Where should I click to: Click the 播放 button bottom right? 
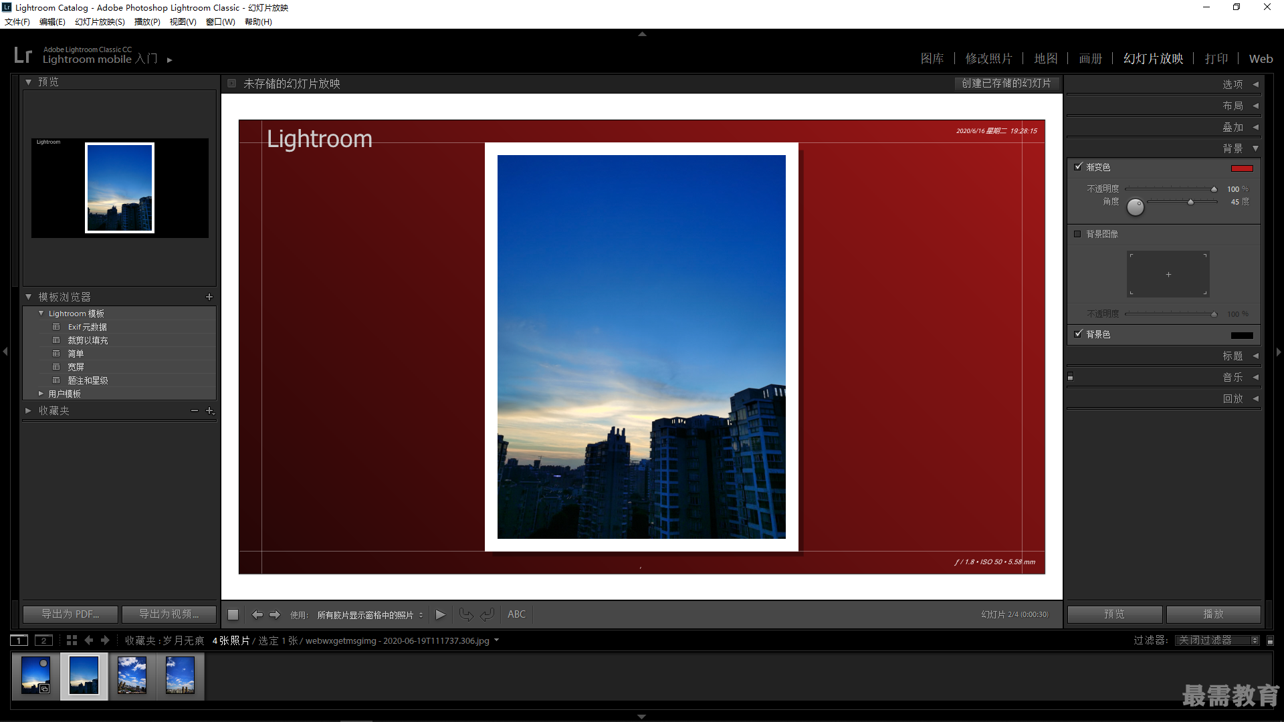point(1214,614)
